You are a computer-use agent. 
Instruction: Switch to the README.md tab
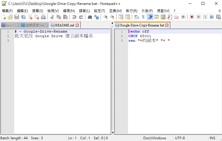[x=65, y=25]
